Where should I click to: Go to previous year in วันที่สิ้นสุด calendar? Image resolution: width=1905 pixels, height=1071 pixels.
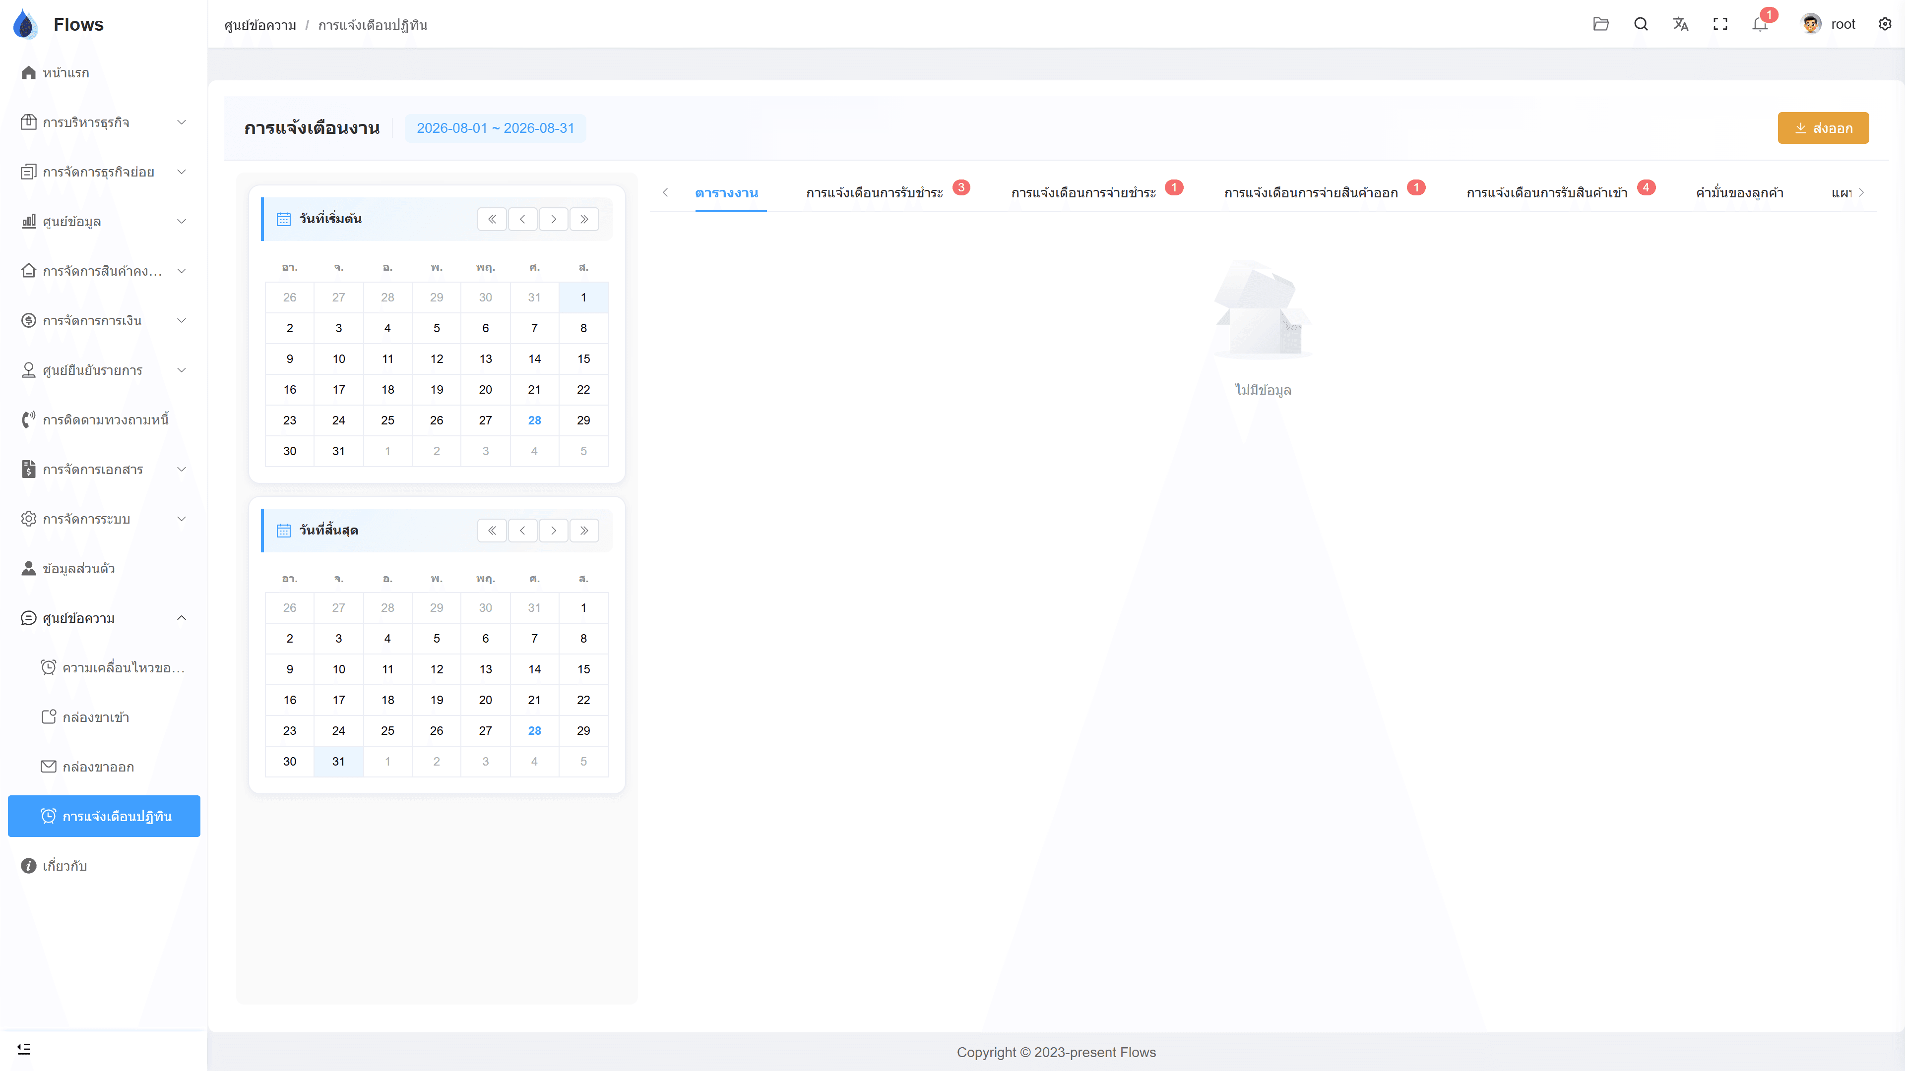coord(492,531)
